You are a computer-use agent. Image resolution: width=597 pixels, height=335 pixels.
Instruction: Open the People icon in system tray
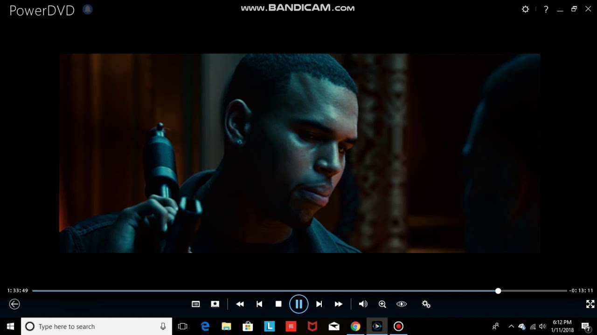[x=495, y=326]
